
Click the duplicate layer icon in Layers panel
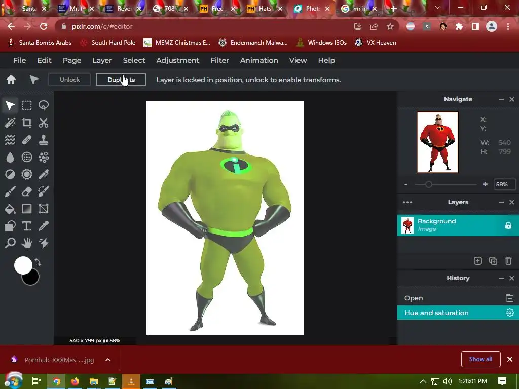coord(493,261)
